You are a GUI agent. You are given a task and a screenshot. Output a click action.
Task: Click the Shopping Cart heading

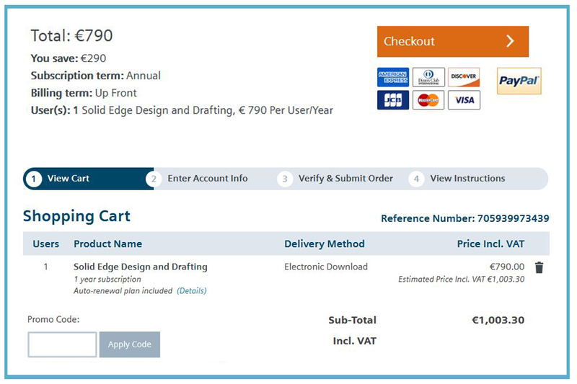tap(76, 216)
